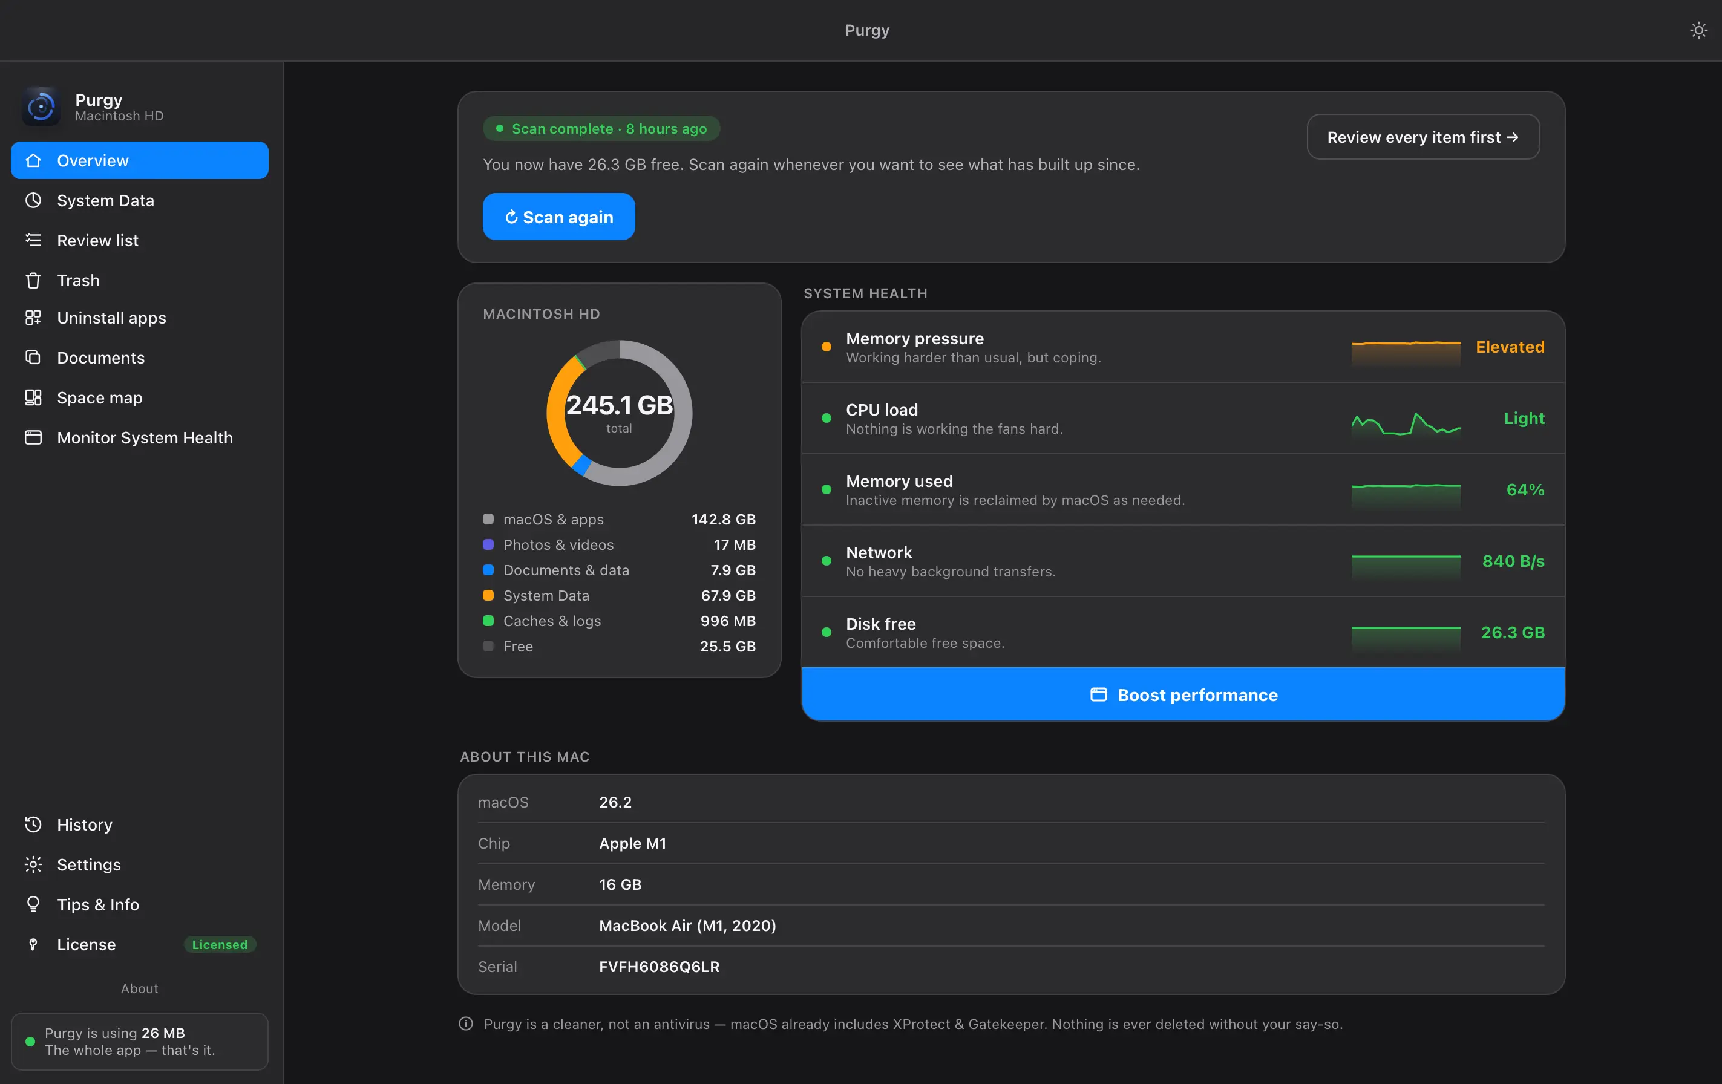Select the CPU load row

[1183, 419]
